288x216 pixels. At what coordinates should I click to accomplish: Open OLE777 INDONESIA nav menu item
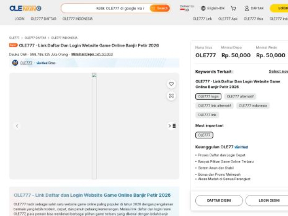(77, 19)
